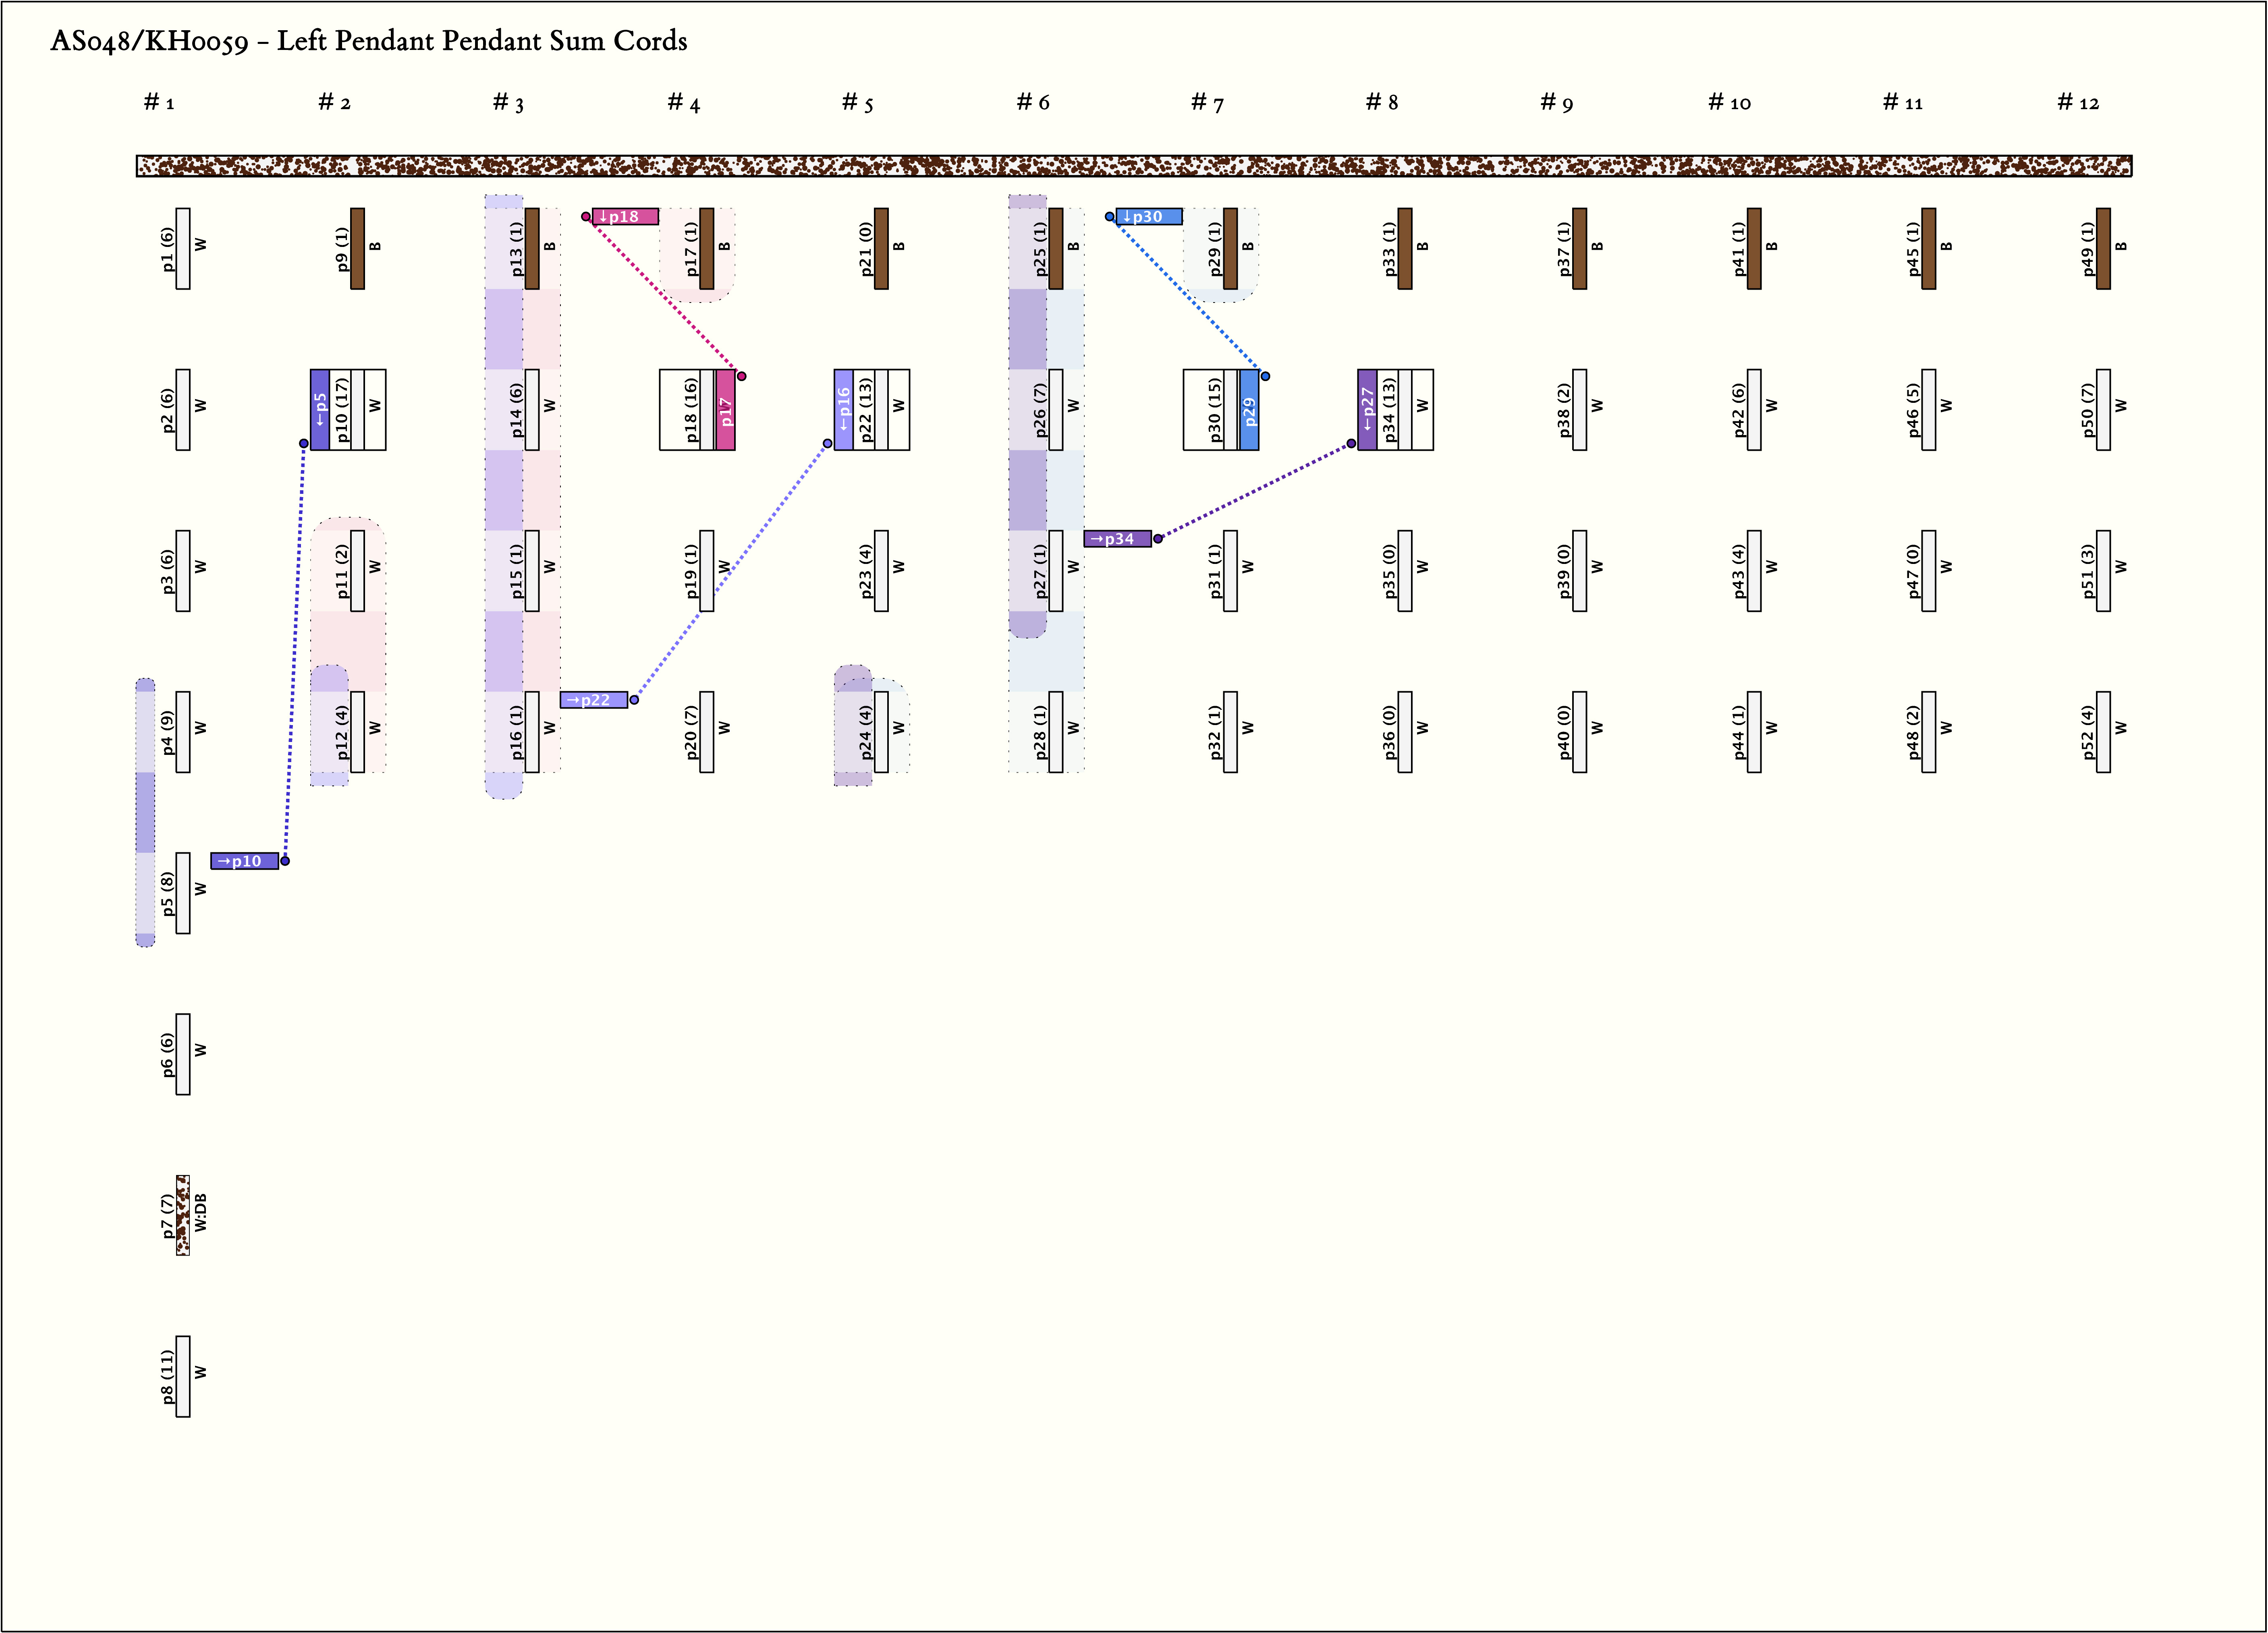The height and width of the screenshot is (1633, 2268).
Task: Click the →p10 purple tag
Action: coord(244,861)
